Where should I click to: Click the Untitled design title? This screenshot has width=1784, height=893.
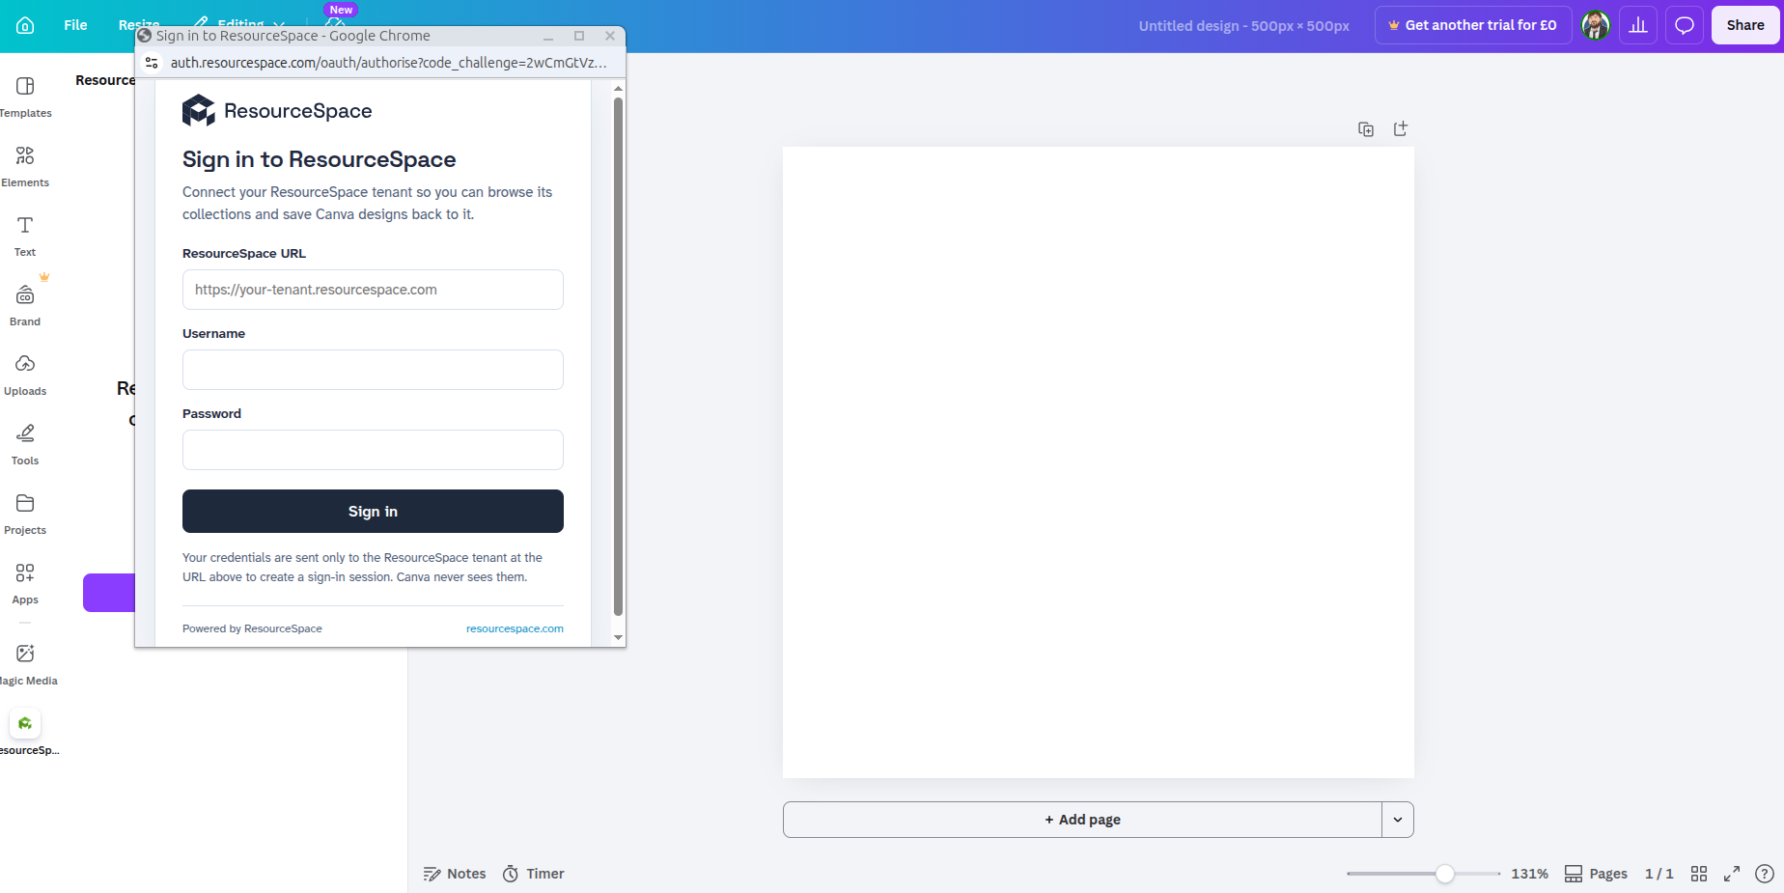click(x=1243, y=26)
